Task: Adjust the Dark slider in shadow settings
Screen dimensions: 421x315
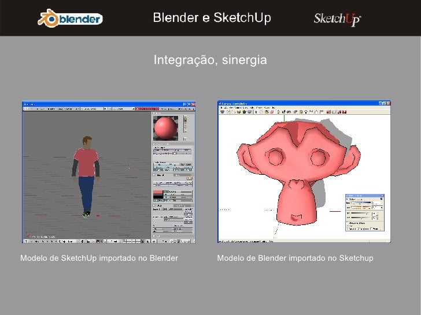Action: coord(361,217)
